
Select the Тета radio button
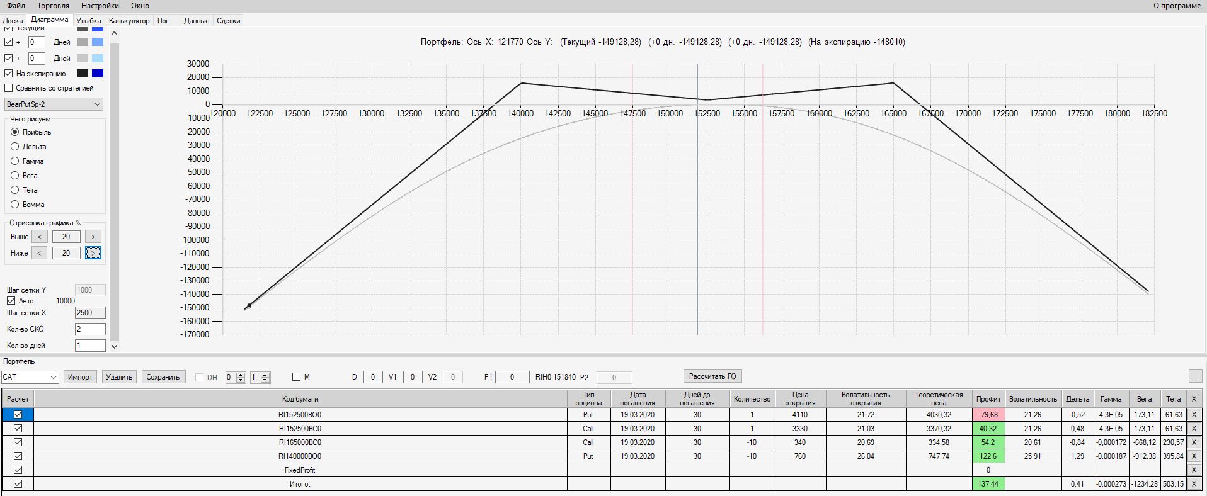point(15,190)
